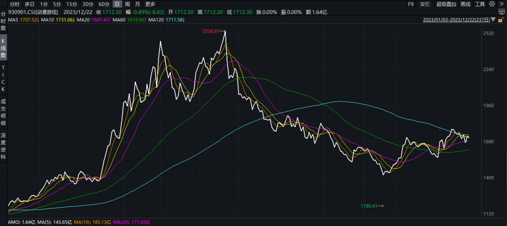Open the TICK sidebar tab
507x226 pixels.
coord(3,78)
